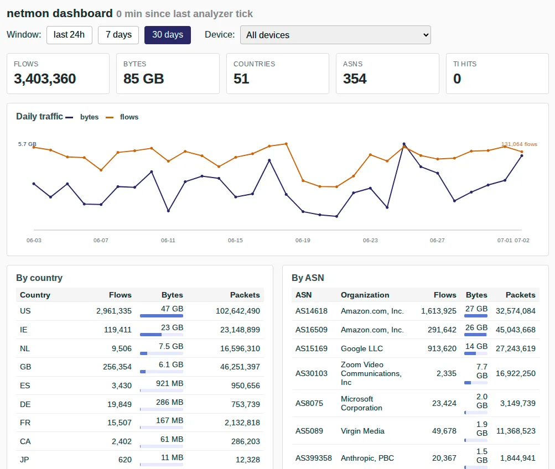The height and width of the screenshot is (469, 555).
Task: Open the All devices dropdown
Action: 335,35
